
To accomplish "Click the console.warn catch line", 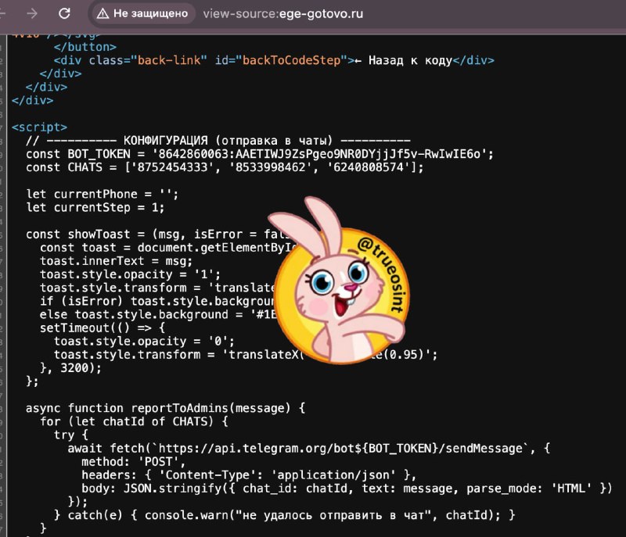I will [x=284, y=515].
